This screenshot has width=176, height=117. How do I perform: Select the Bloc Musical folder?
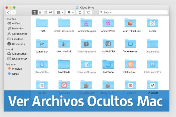[x=64, y=43]
